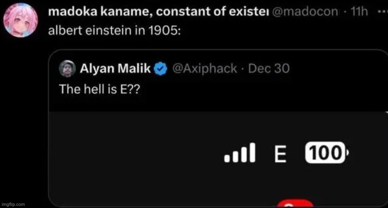Visit the @Axiphack handle
The image size is (388, 208).
204,69
